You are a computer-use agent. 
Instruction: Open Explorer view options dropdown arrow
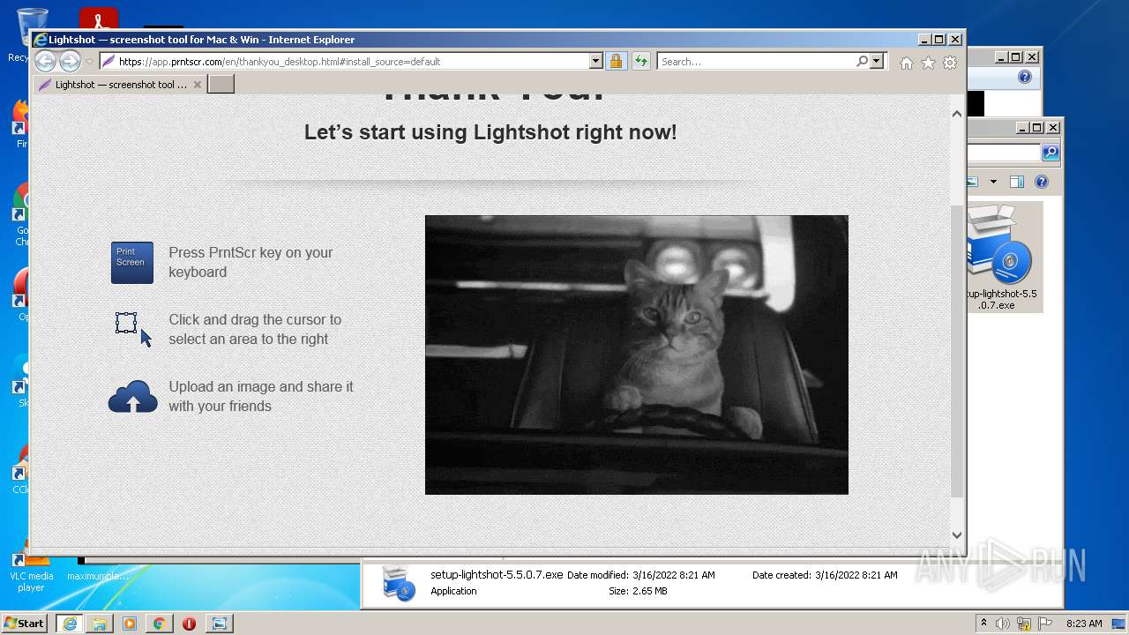[993, 182]
